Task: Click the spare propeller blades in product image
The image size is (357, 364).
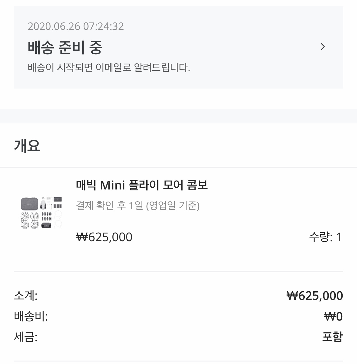Action: tap(47, 216)
